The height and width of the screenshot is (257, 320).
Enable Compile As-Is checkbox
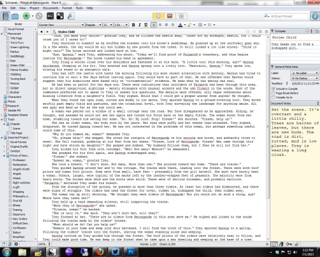(x=273, y=97)
